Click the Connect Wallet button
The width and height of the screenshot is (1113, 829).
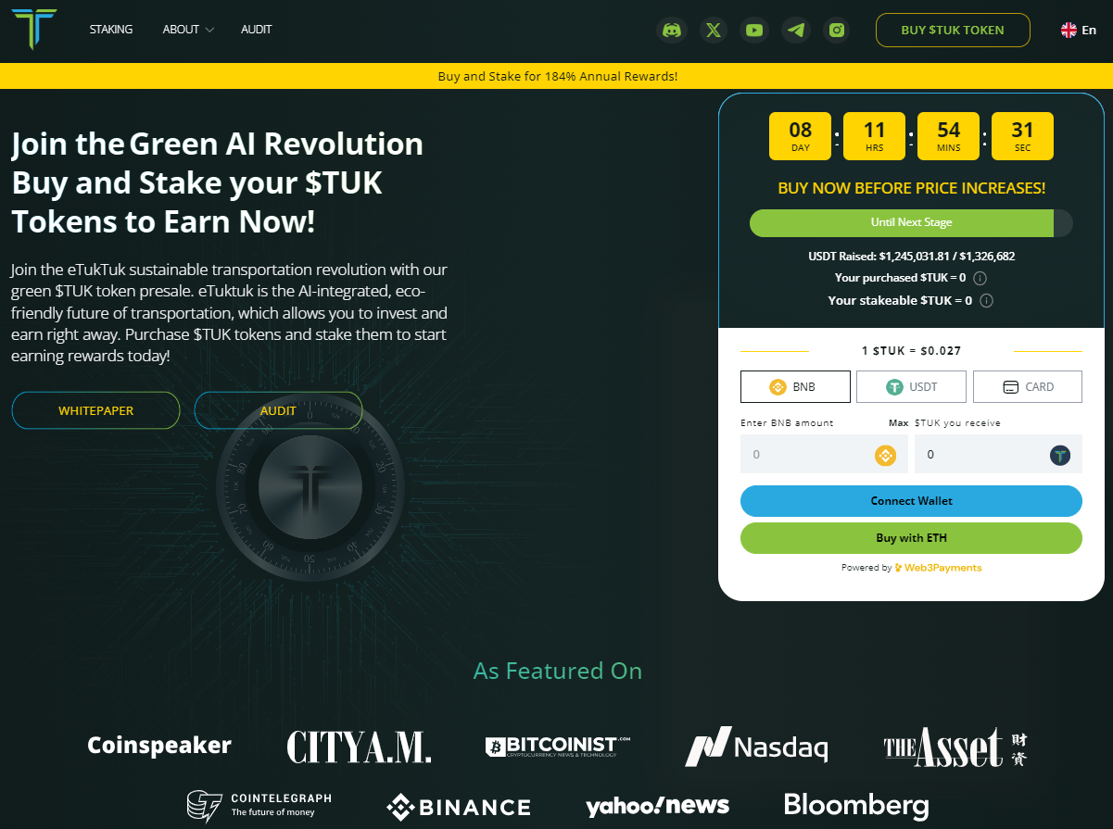[x=911, y=501]
